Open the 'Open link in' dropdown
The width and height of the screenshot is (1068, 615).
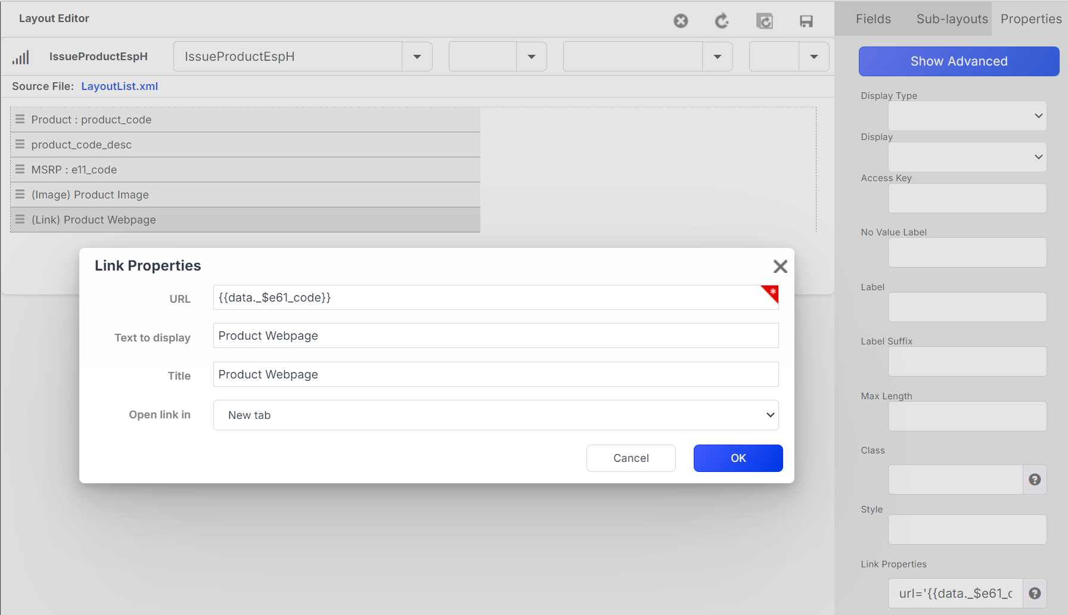pos(495,415)
